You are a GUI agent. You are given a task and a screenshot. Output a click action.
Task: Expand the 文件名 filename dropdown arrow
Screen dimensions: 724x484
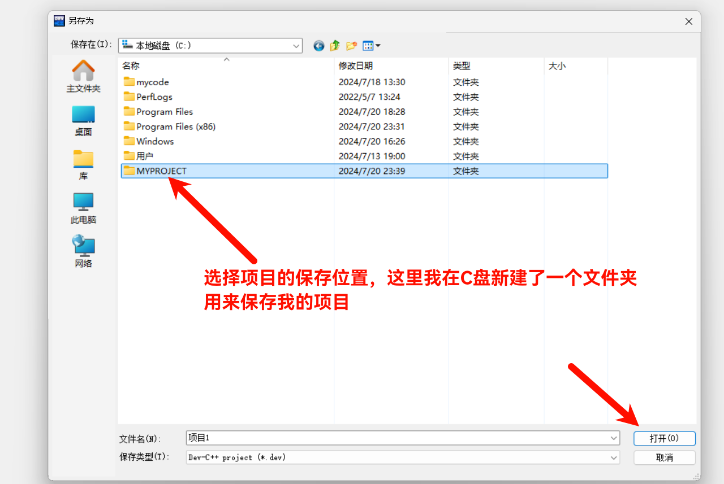(614, 438)
